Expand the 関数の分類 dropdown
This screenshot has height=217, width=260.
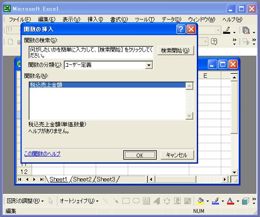149,65
